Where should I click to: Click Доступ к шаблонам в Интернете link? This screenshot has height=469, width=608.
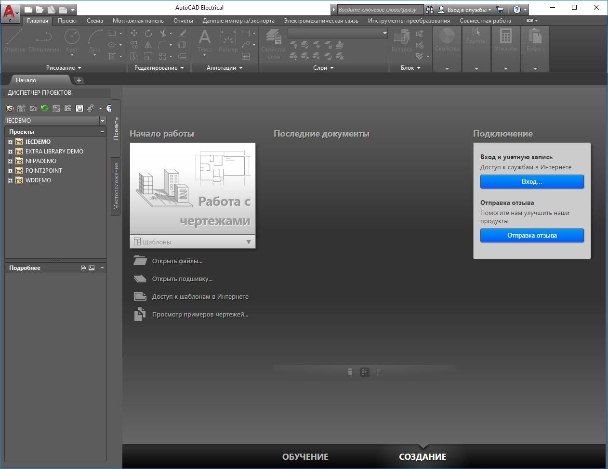pyautogui.click(x=200, y=297)
